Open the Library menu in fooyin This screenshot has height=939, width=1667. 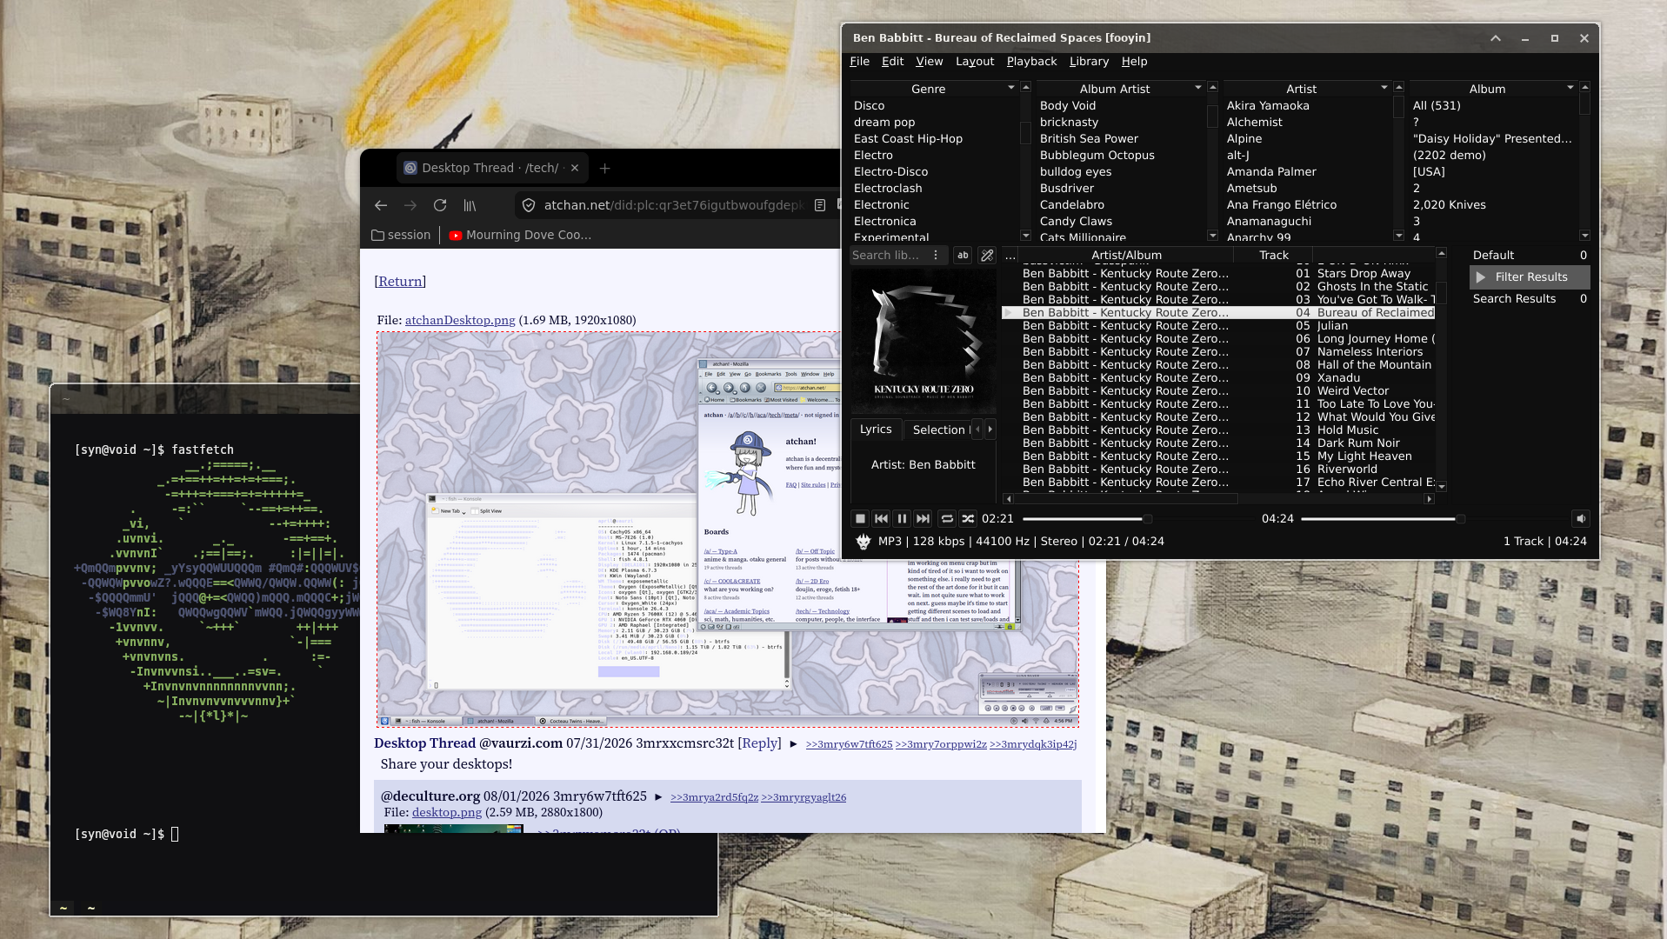coord(1089,62)
